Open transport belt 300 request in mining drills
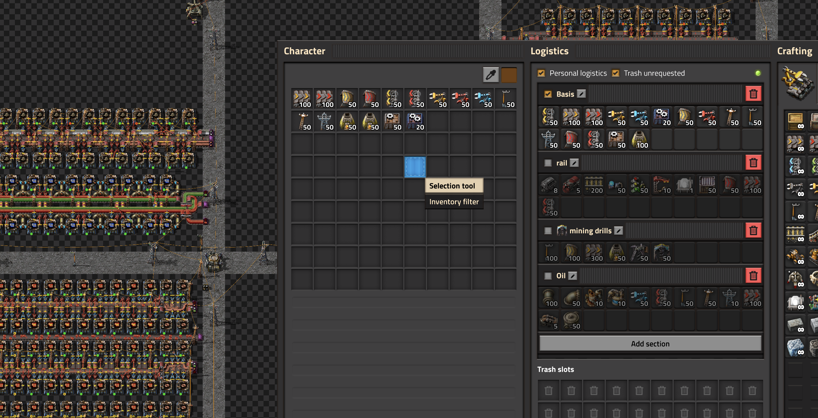818x418 pixels. point(594,252)
